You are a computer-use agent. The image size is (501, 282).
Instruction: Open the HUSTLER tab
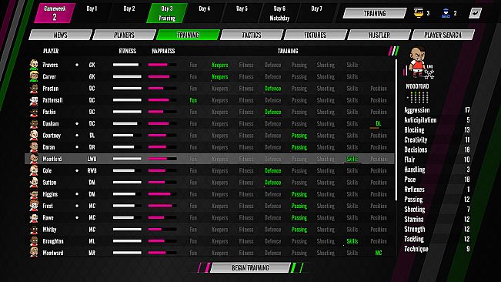tap(379, 35)
